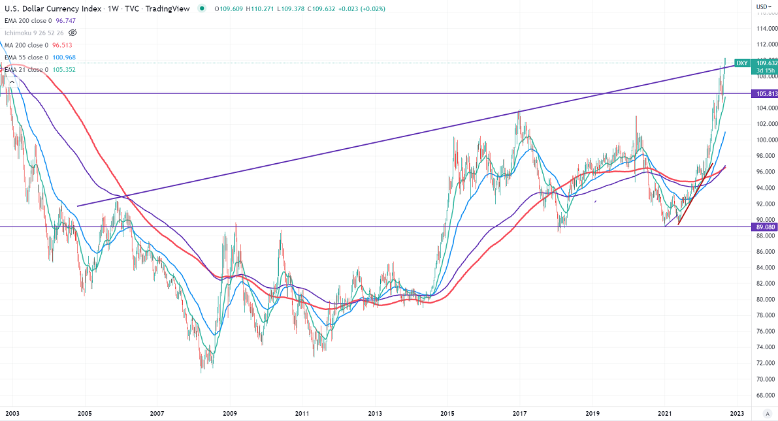The image size is (778, 421).
Task: Select the MA 200 close legend
Action: [26, 45]
